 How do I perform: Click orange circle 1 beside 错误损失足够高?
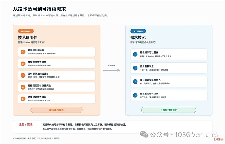(23, 52)
